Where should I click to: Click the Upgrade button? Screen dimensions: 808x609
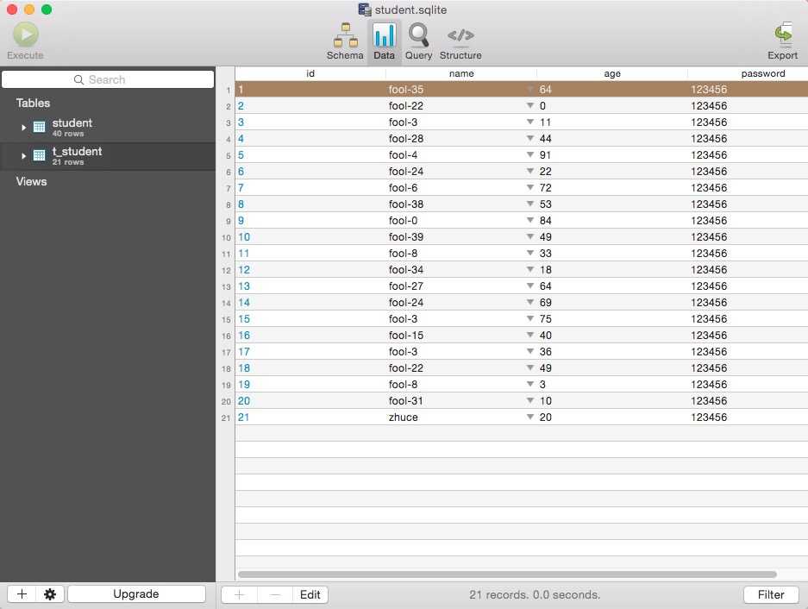tap(136, 594)
